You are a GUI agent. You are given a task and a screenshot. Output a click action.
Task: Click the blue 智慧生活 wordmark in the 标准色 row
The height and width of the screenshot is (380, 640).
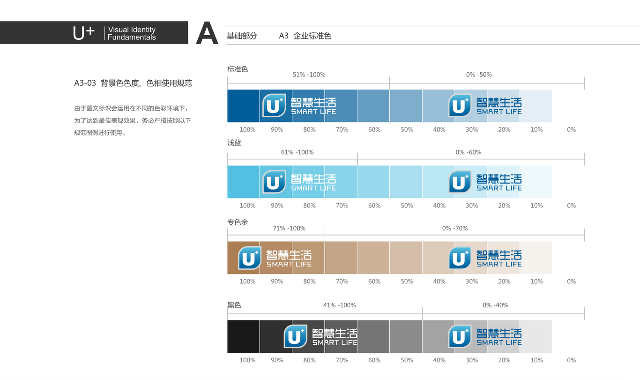click(x=499, y=103)
